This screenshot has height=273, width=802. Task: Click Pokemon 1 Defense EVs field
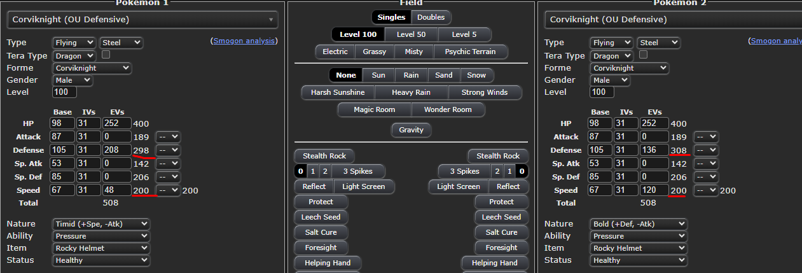pos(116,150)
